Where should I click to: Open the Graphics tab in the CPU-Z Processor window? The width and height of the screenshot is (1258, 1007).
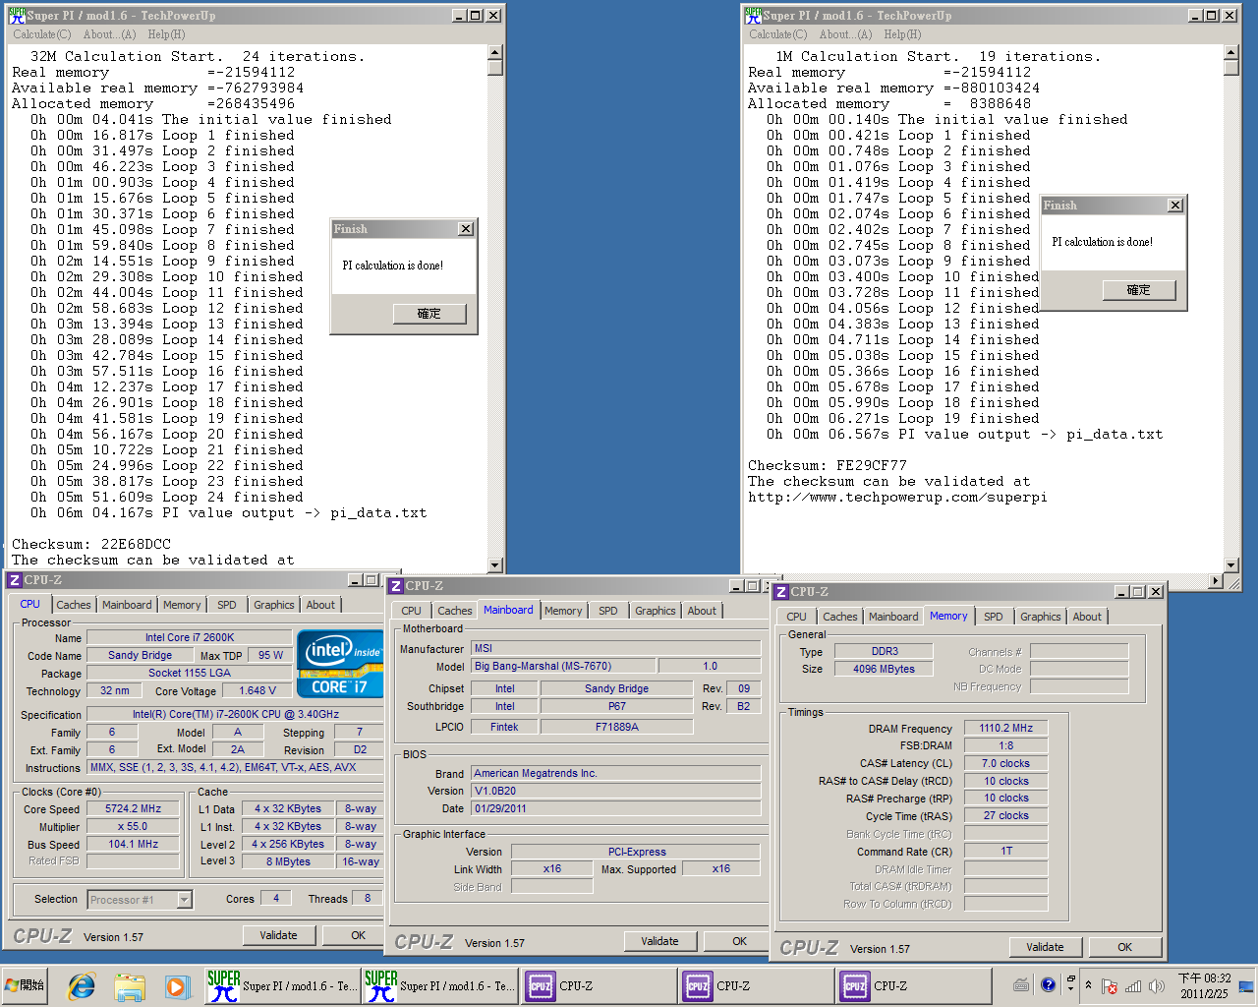(274, 605)
